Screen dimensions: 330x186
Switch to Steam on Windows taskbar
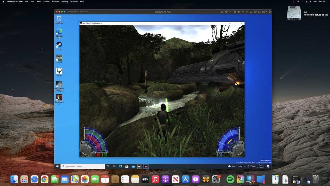(140, 166)
